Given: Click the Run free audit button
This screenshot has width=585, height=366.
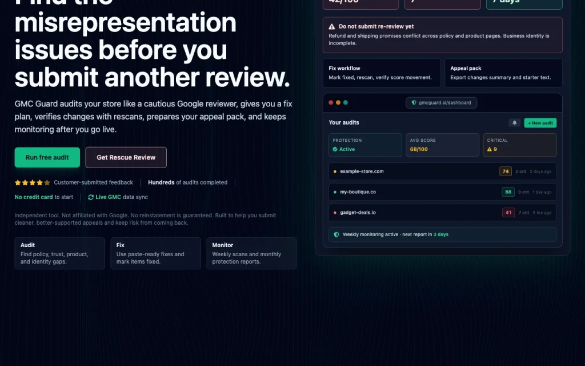Looking at the screenshot, I should coord(47,157).
